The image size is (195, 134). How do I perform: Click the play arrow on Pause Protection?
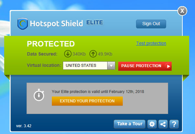pyautogui.click(x=168, y=66)
